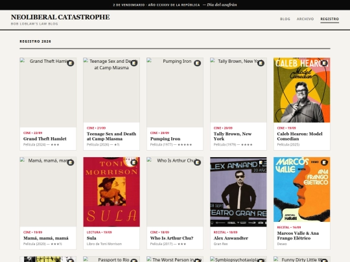Click 'CINE • 21/09' label
Image resolution: width=350 pixels, height=262 pixels.
(96, 128)
